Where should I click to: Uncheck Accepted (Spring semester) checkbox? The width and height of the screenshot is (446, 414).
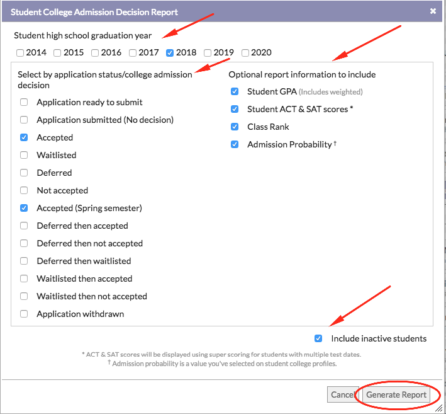(x=24, y=208)
